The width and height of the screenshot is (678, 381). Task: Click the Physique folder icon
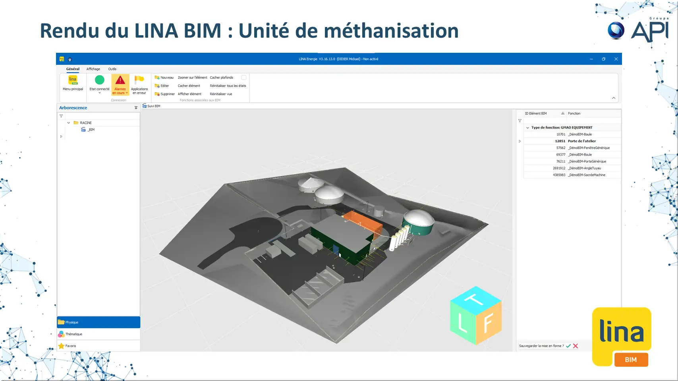[x=61, y=322]
